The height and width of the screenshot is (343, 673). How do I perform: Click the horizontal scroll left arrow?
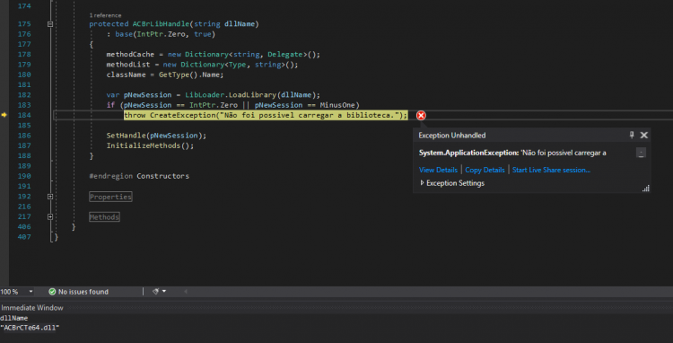tap(186, 292)
